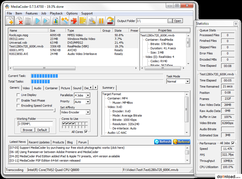This screenshot has width=242, height=179.
Task: Open the Task Mode Normal dropdown
Action: [187, 81]
